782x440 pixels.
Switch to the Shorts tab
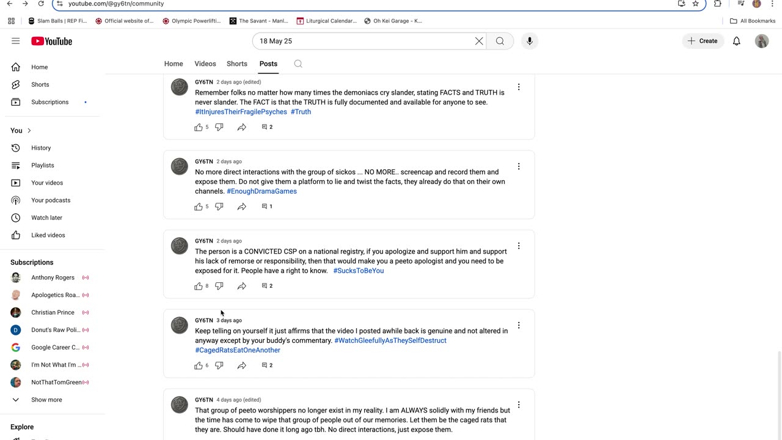[237, 64]
